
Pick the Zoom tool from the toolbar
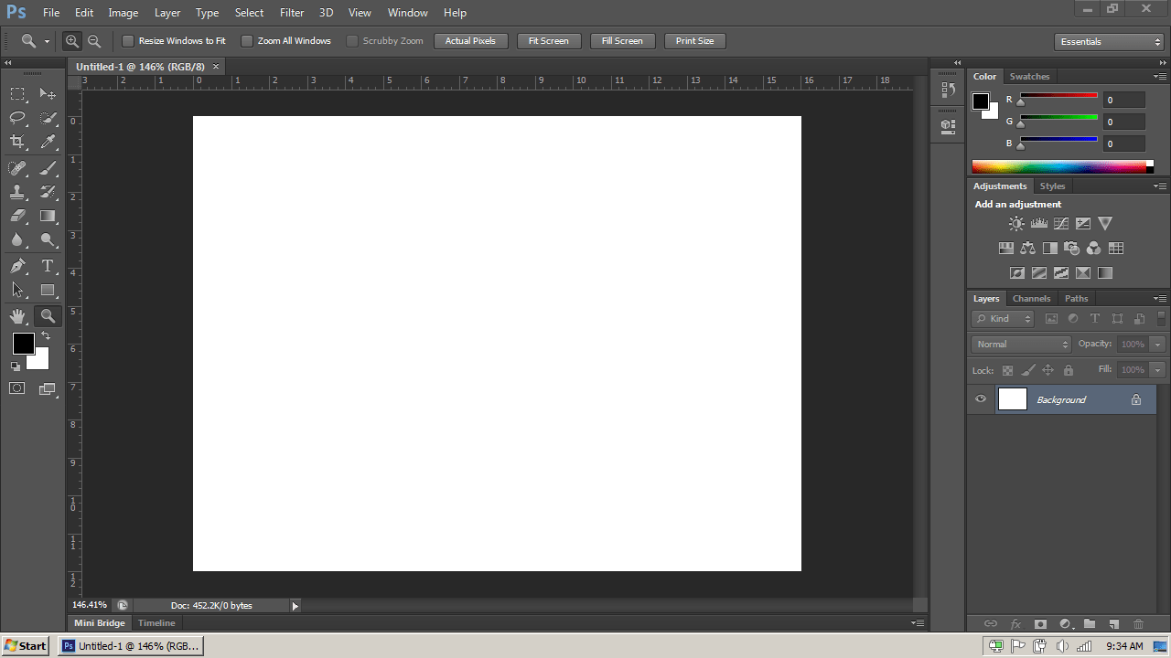point(48,315)
